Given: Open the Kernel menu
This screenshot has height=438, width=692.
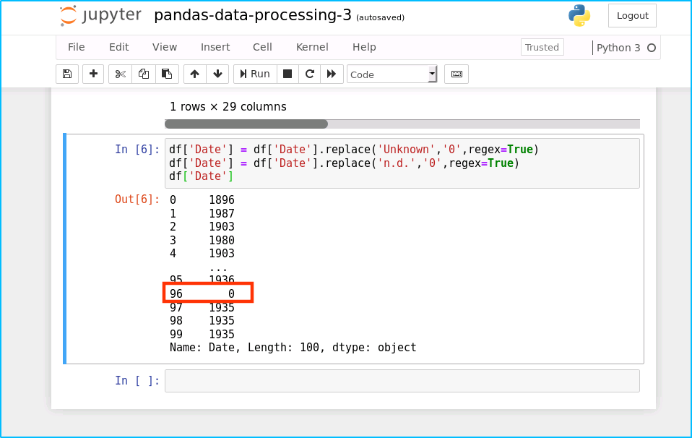Looking at the screenshot, I should click(312, 47).
